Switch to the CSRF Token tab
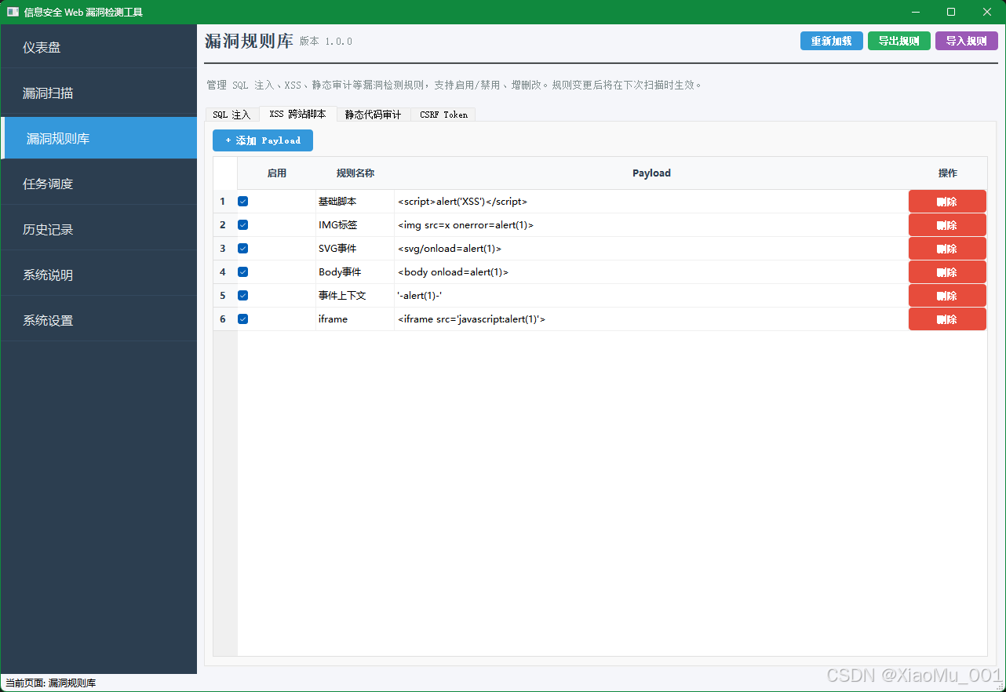Screen dimensions: 1006x692 443,115
